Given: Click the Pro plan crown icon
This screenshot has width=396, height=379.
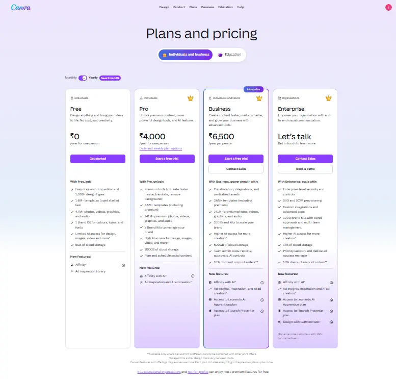Looking at the screenshot, I should (191, 98).
